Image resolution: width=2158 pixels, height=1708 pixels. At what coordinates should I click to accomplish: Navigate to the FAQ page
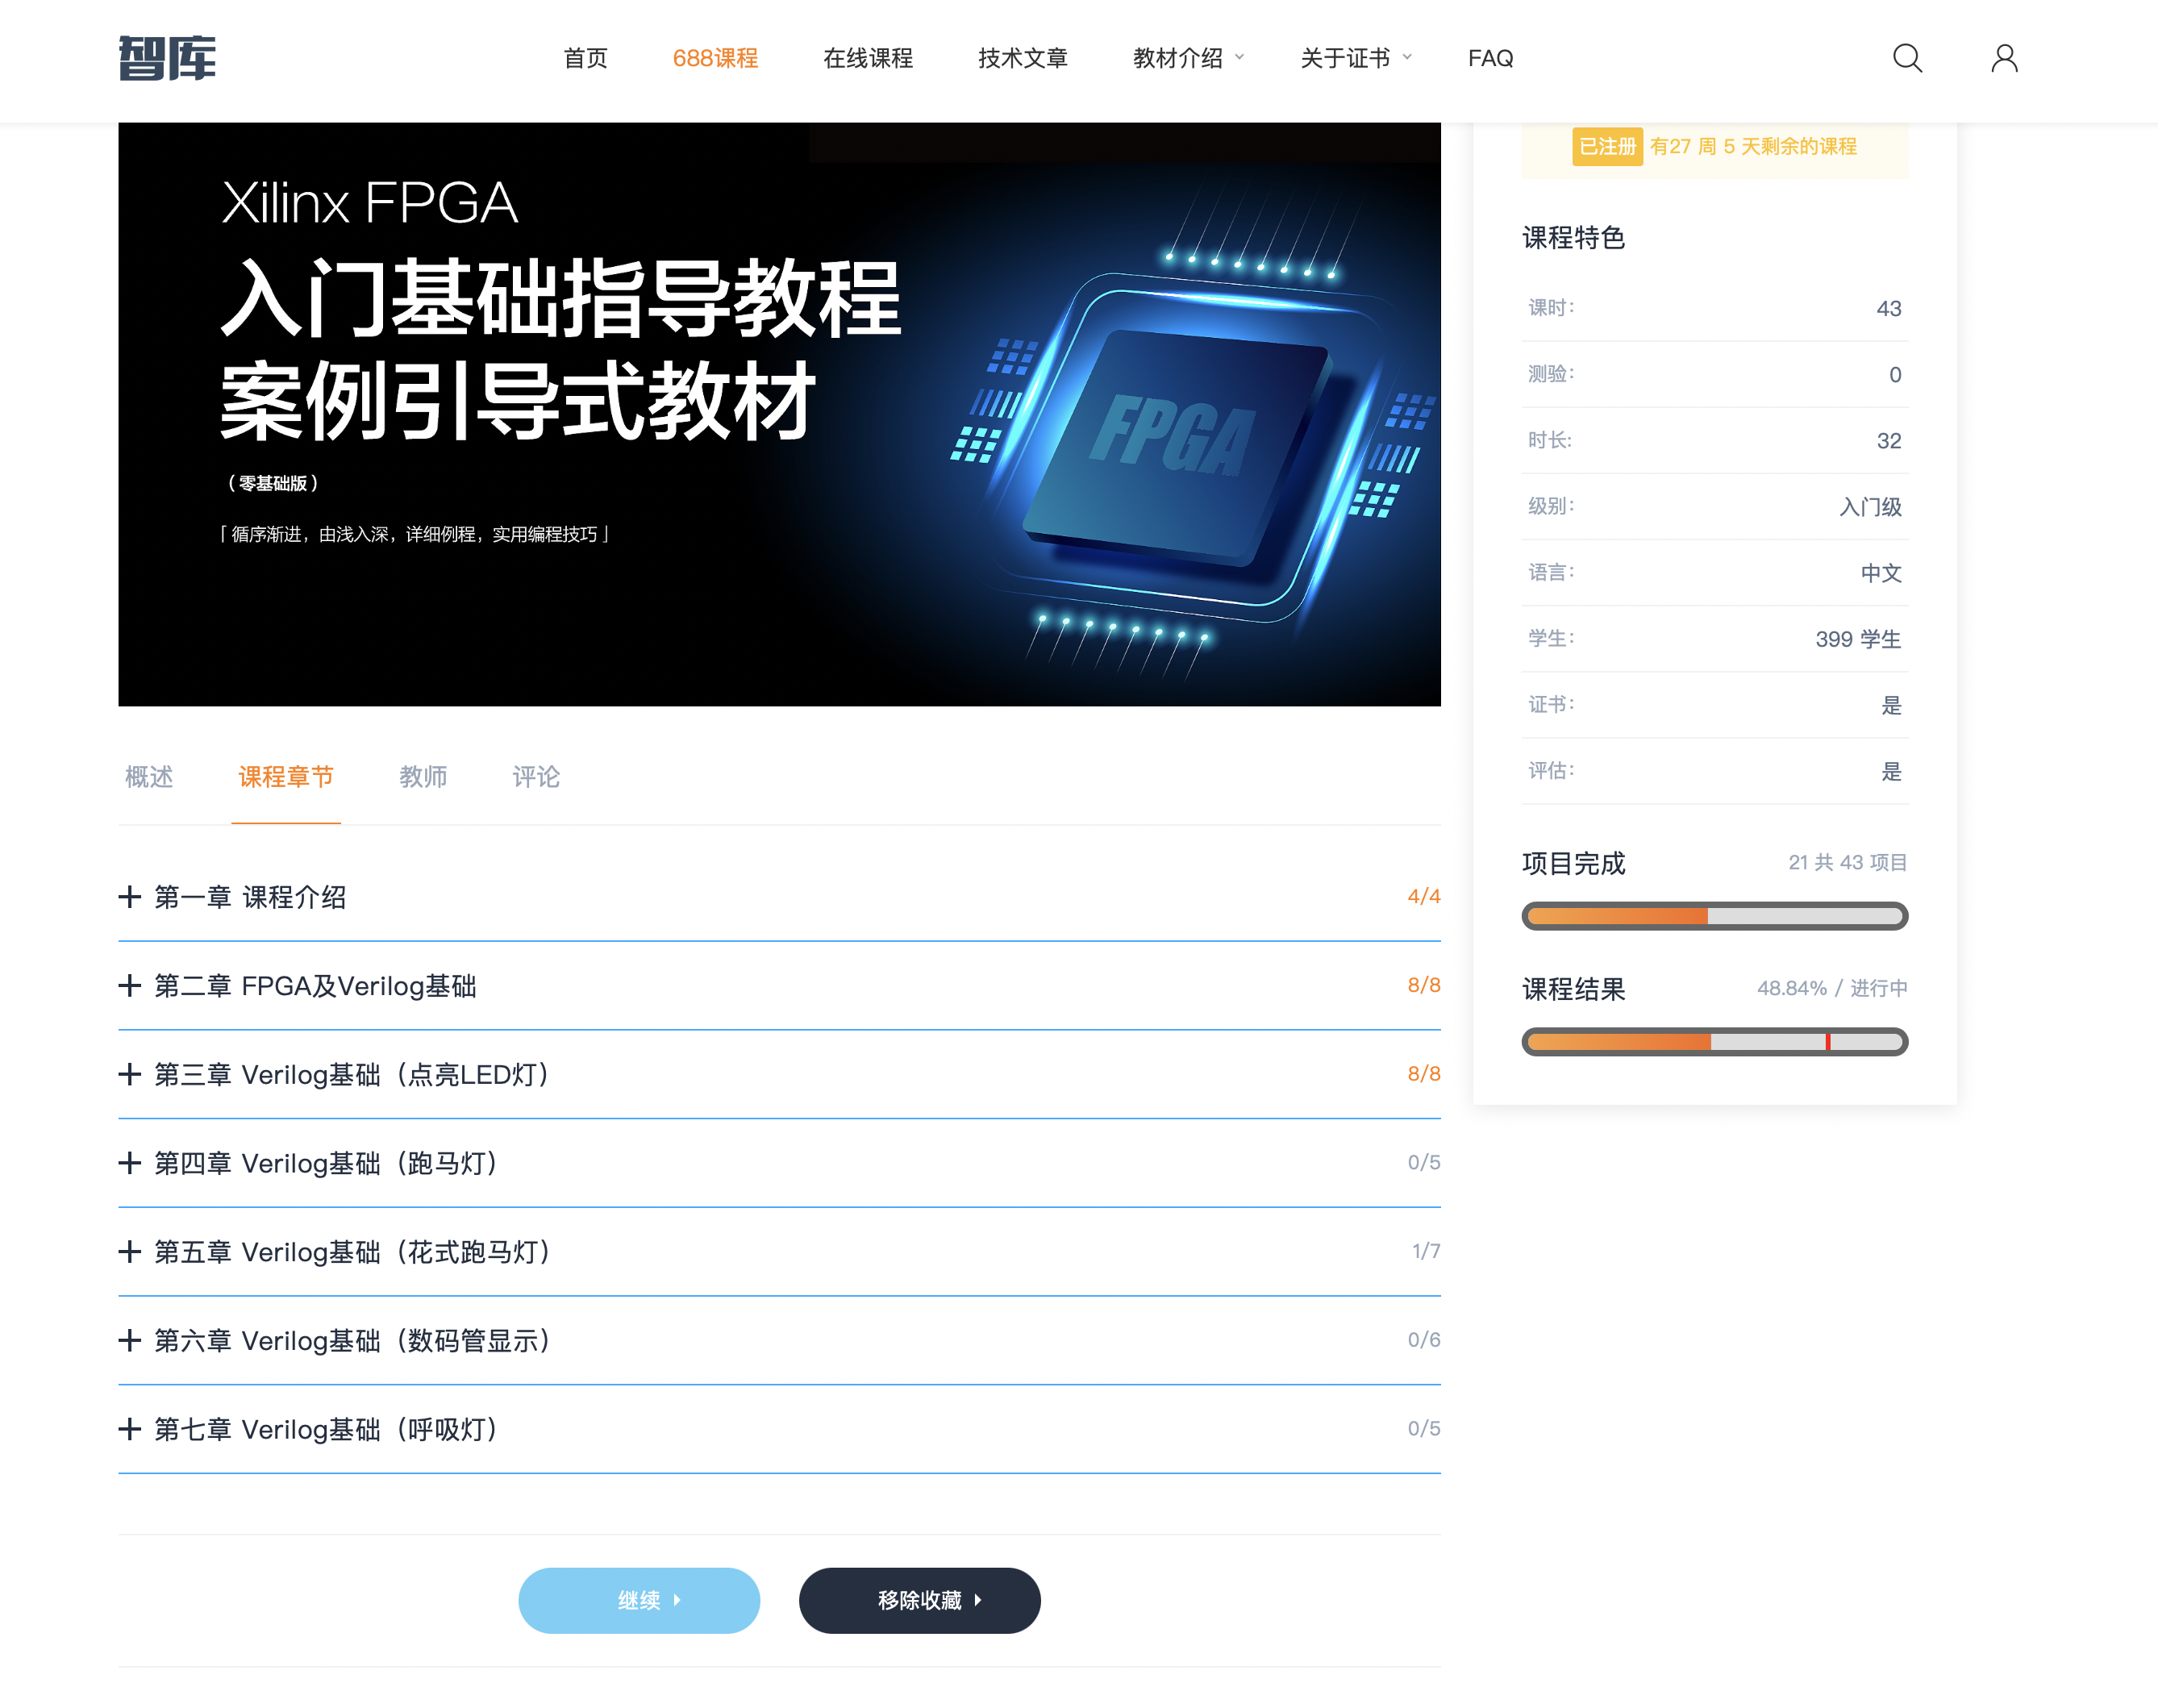pyautogui.click(x=1490, y=58)
